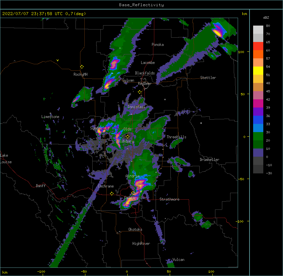The width and height of the screenshot is (283, 276).
Task: Click the RedDeer city label
Action: [144, 84]
